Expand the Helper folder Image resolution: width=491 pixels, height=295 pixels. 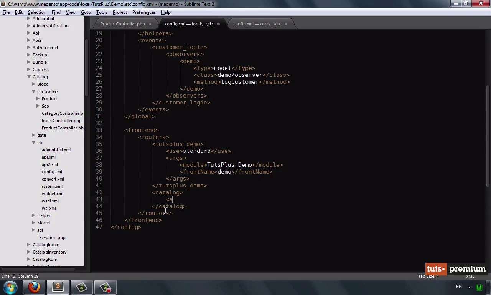(x=33, y=215)
